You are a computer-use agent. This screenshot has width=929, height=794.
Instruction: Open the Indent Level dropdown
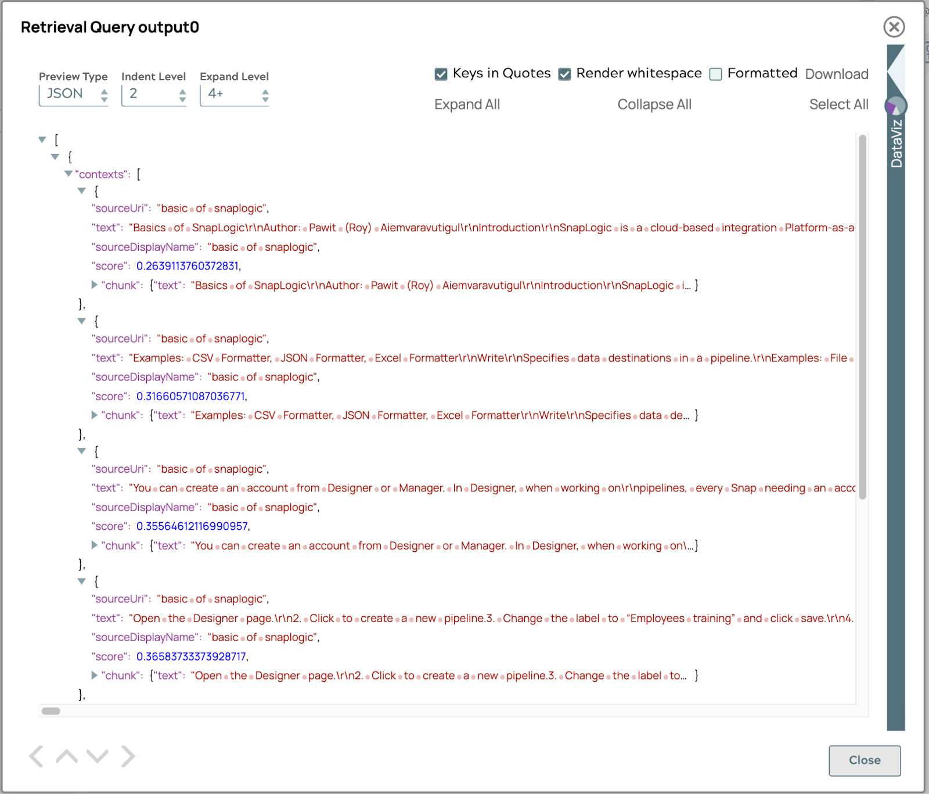[x=153, y=94]
